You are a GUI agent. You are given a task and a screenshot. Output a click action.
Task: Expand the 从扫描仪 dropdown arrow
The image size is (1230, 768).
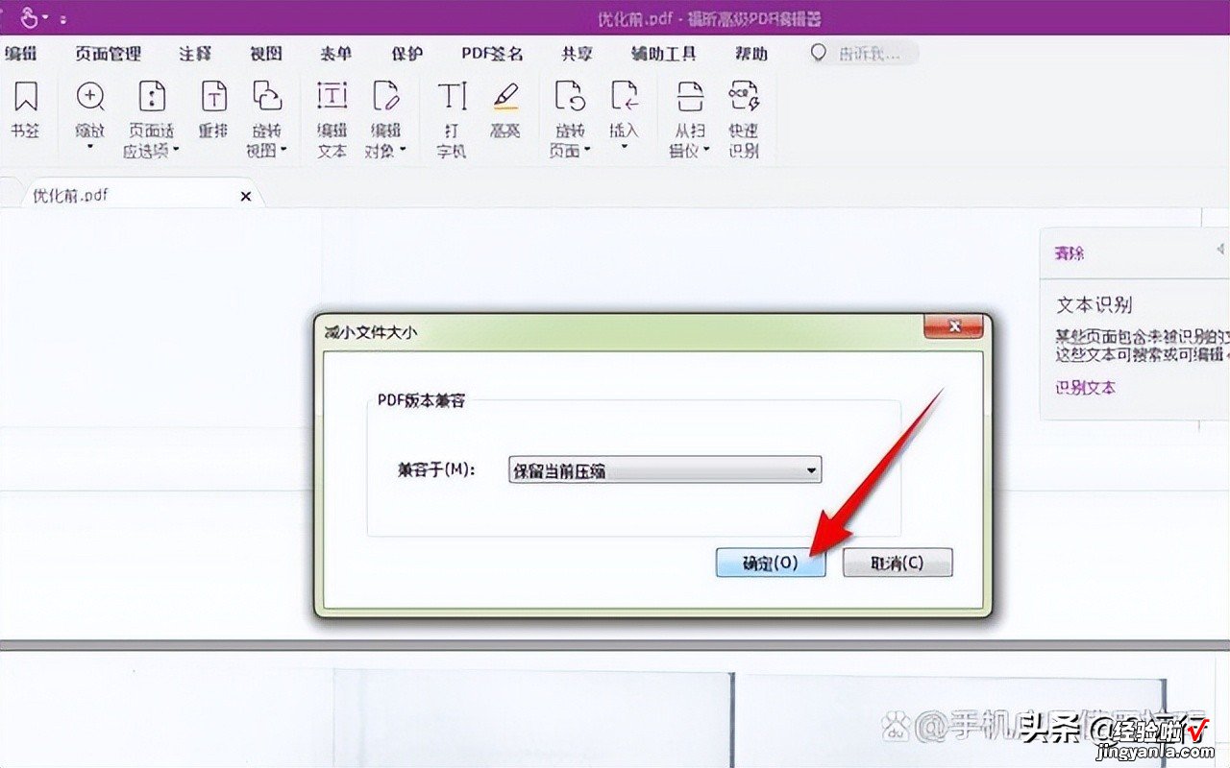tap(706, 150)
